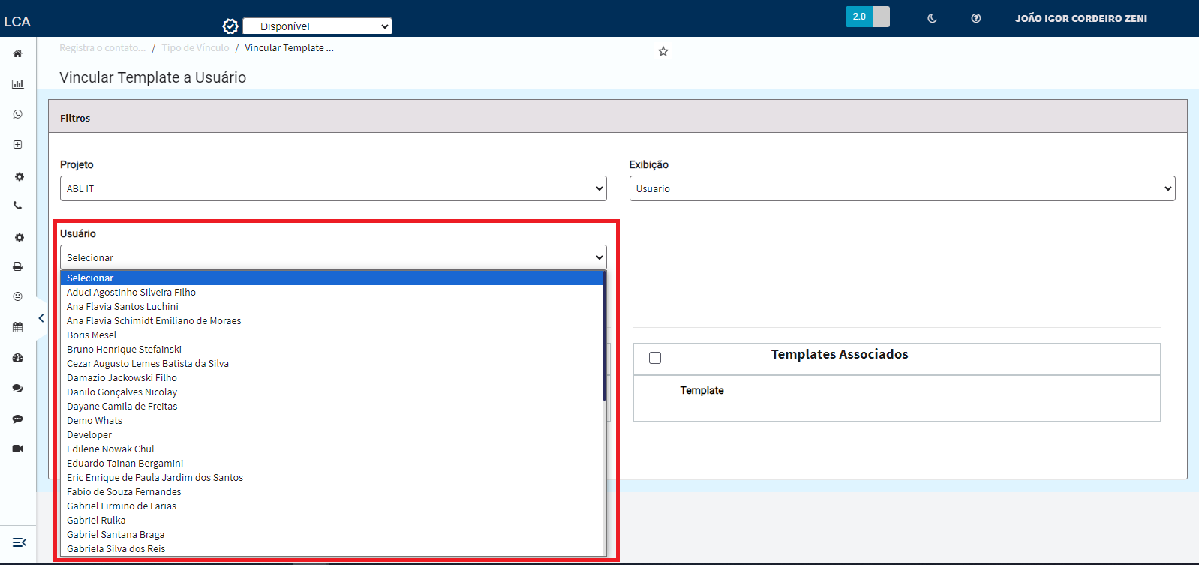The width and height of the screenshot is (1199, 565).
Task: Select Fabio de Souza Fernandes
Action: (x=332, y=491)
